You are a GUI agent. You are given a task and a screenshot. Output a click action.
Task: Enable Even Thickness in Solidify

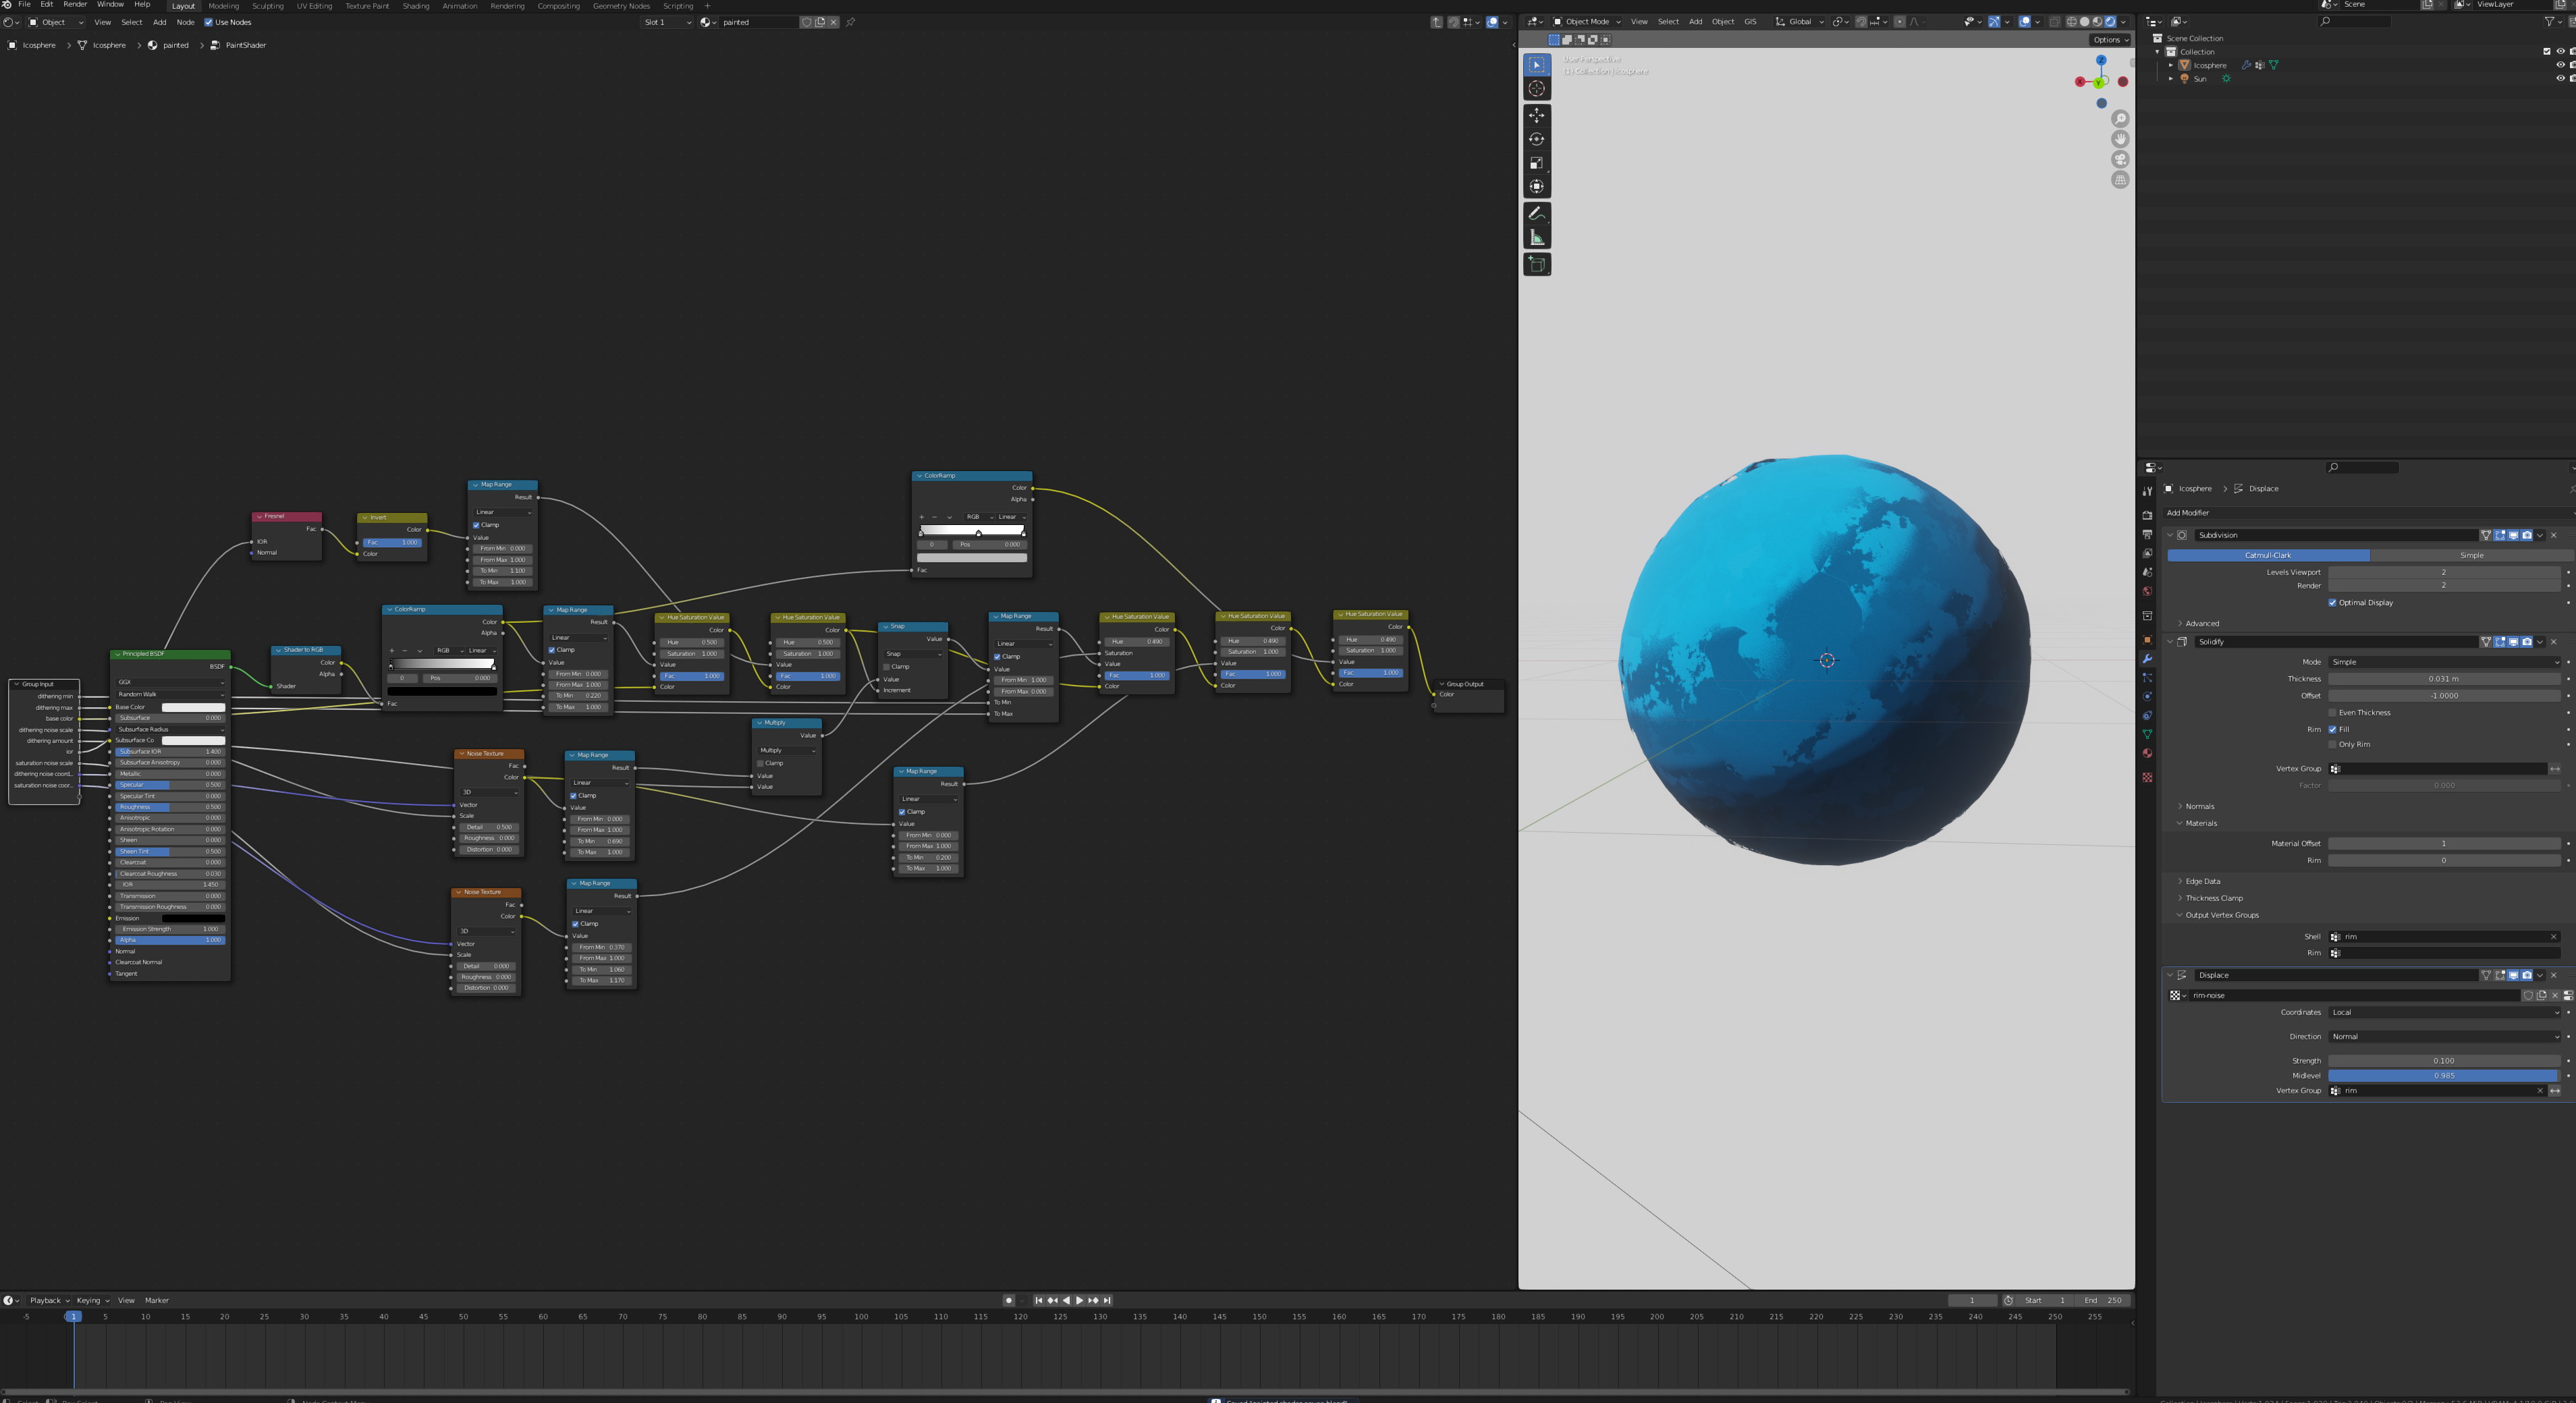[x=2332, y=713]
